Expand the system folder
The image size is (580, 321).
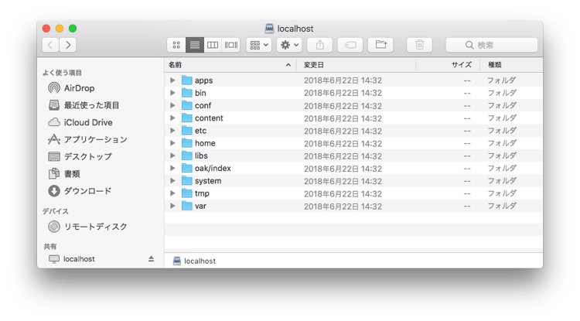pyautogui.click(x=172, y=181)
